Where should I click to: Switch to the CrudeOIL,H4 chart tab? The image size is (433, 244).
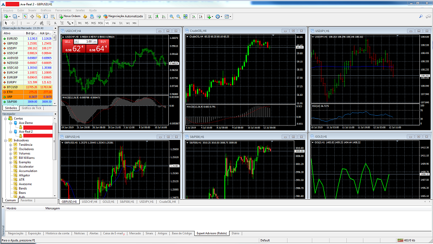click(167, 202)
